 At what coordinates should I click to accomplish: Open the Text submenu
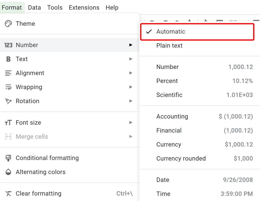coord(131,59)
